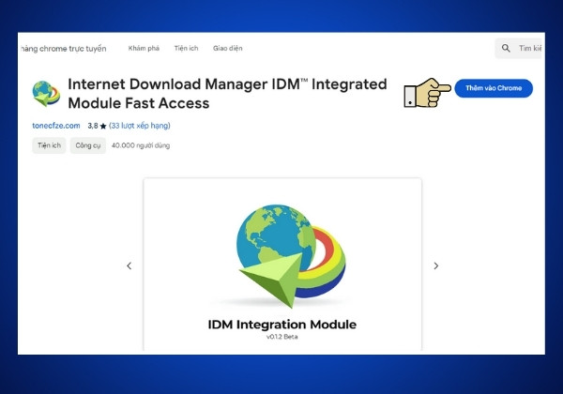Viewport: 563px width, 394px height.
Task: Open the tonecfze.com publisher link
Action: [56, 126]
